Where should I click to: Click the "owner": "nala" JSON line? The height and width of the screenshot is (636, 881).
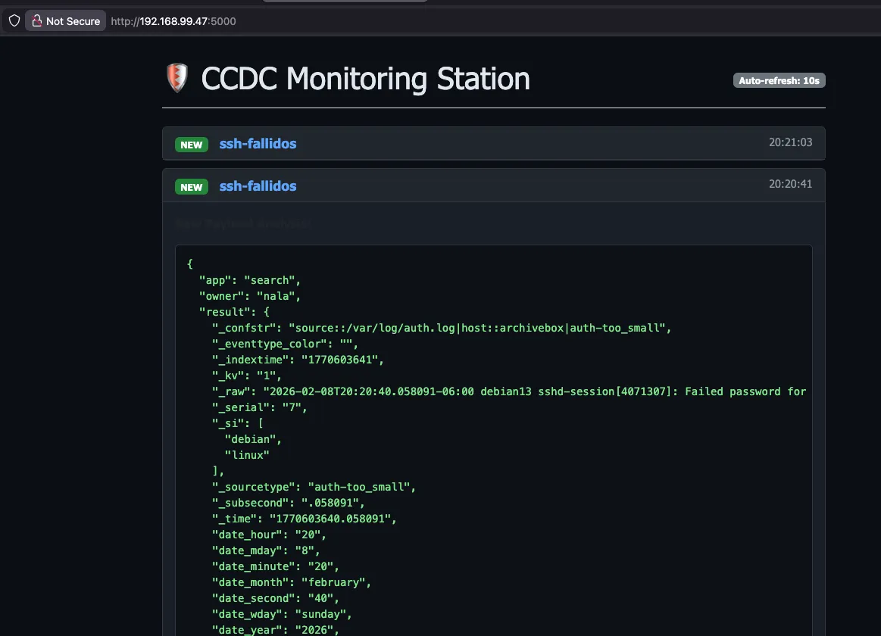pos(250,296)
